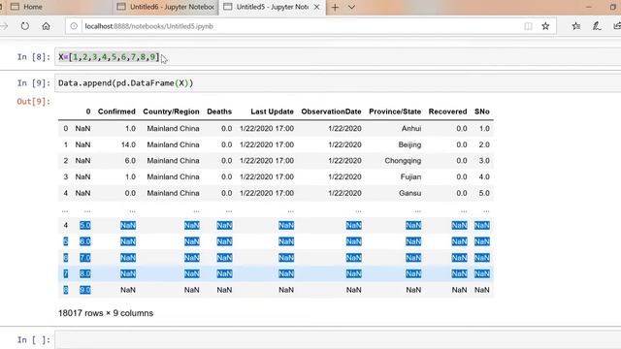Click value 9.0 in last row
This screenshot has width=621, height=349.
pyautogui.click(x=85, y=290)
